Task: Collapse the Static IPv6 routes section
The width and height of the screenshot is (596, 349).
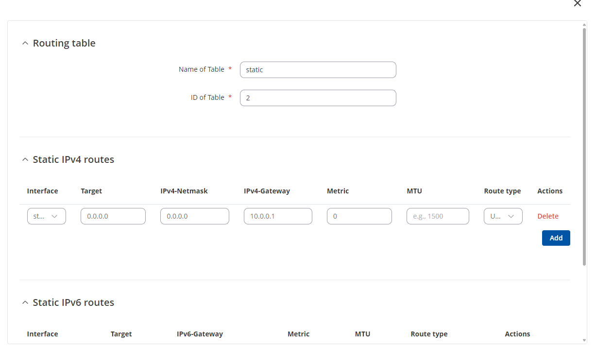Action: click(x=25, y=302)
